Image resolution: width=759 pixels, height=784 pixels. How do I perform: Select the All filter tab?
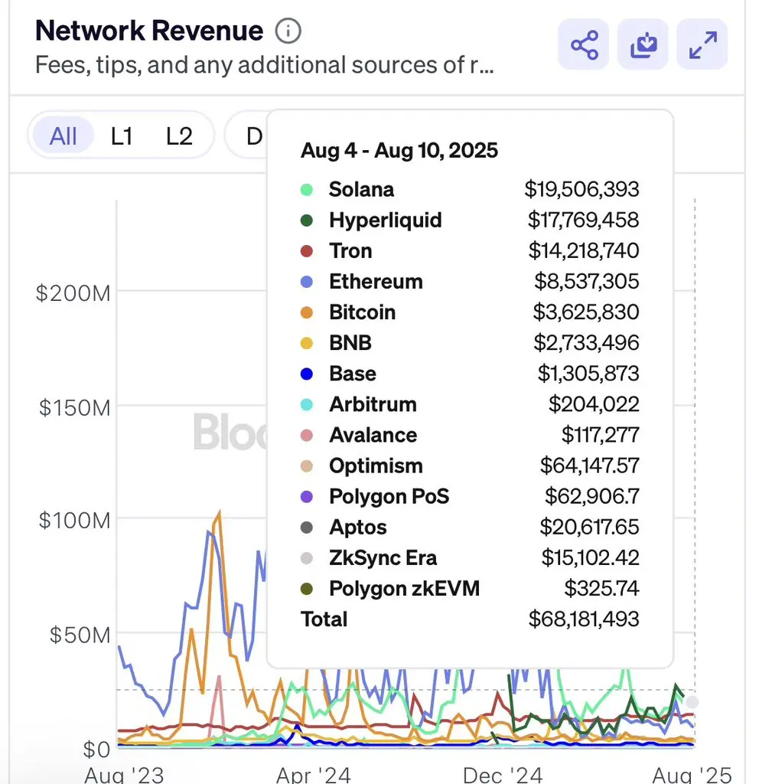coord(63,136)
